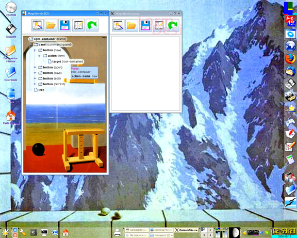Click the home folder icon on the panel

pyautogui.click(x=65, y=232)
